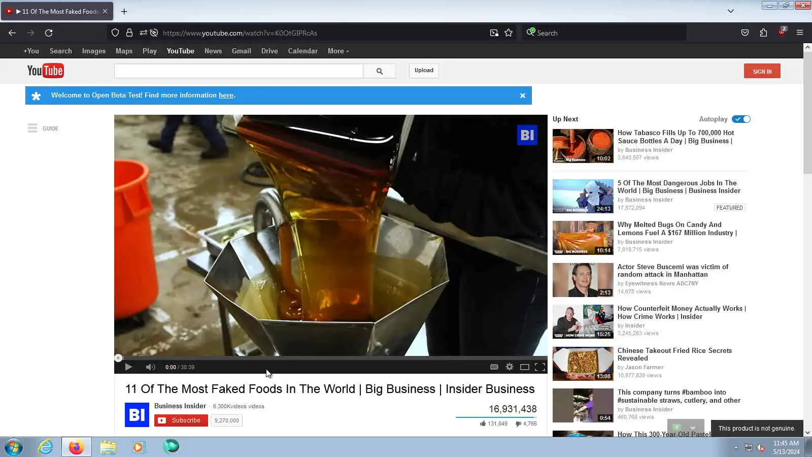Viewport: 812px width, 457px height.
Task: Focus the browser Search box
Action: [604, 33]
